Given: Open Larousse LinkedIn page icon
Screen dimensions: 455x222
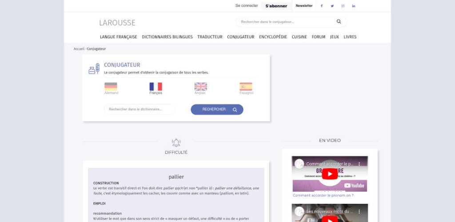Looking at the screenshot, I should (x=353, y=6).
